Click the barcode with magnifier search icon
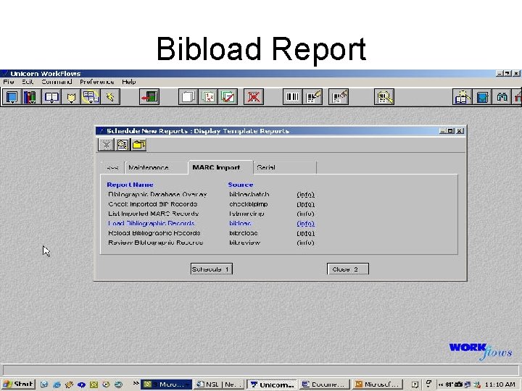Viewport: 522px width, 391px height. pos(384,97)
